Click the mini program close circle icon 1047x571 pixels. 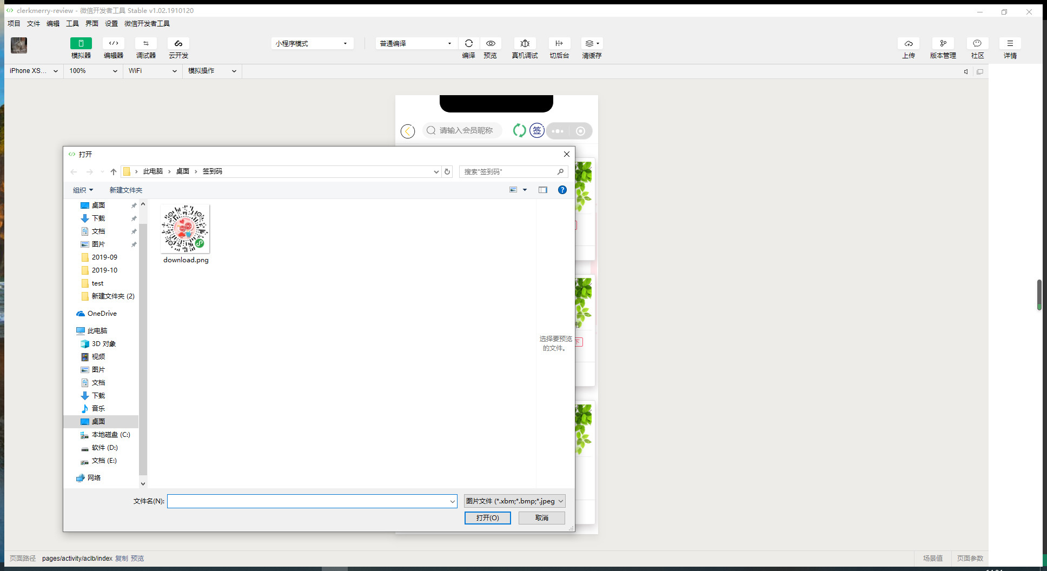[581, 131]
